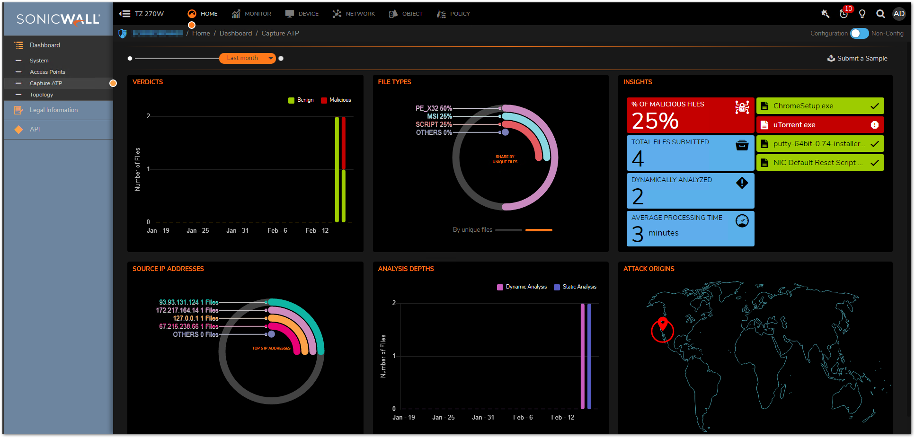Viewport: 915px width, 438px height.
Task: Open the notifications clock icon with badge
Action: [844, 14]
